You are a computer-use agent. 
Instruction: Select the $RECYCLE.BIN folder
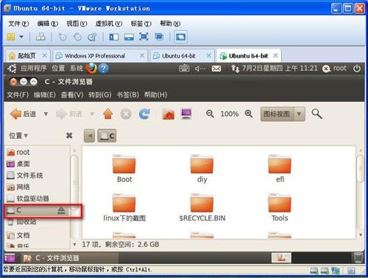coord(202,208)
